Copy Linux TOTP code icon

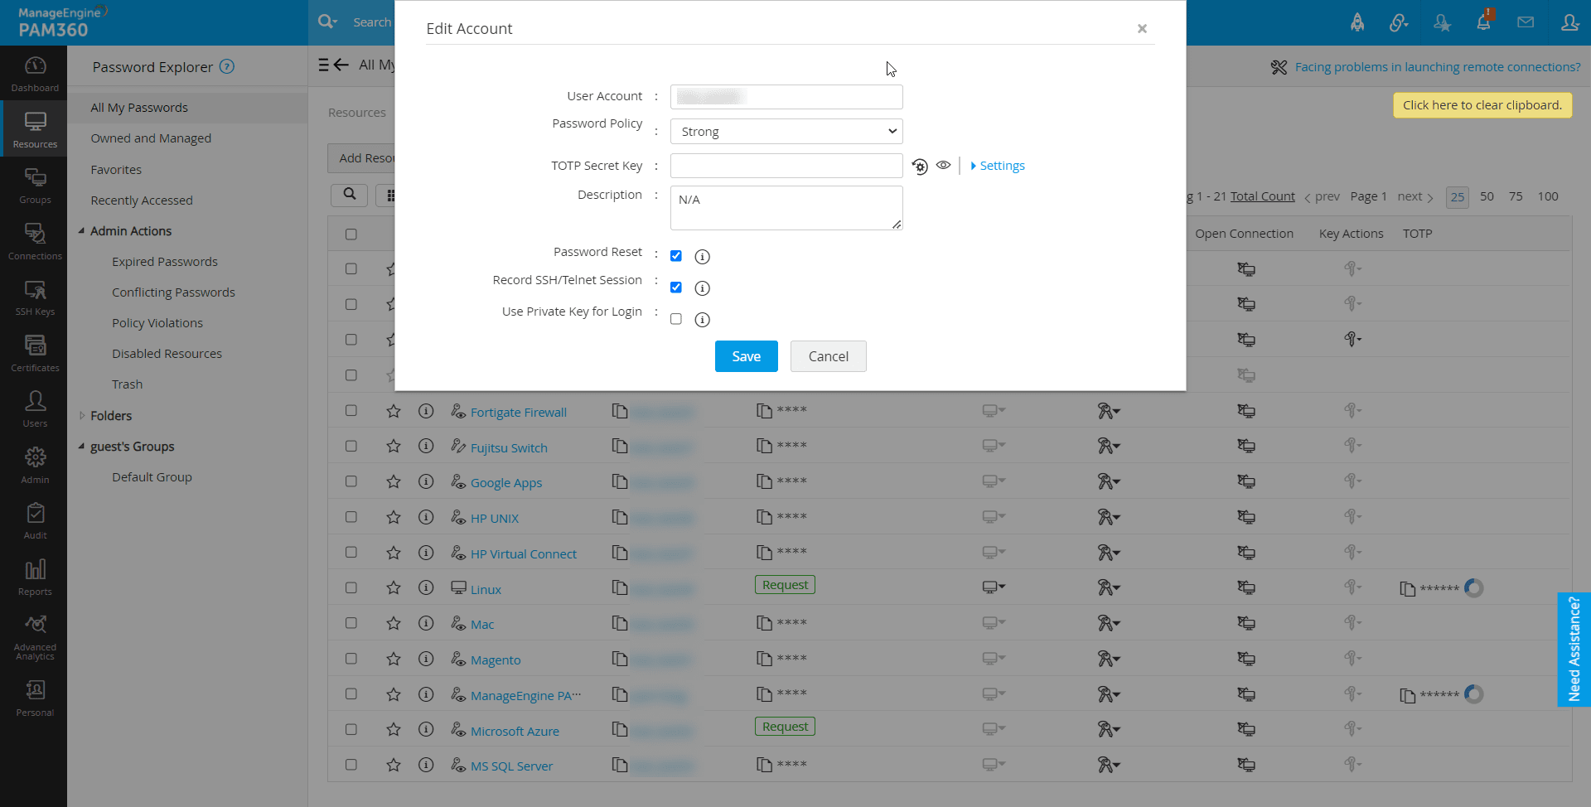coord(1407,589)
